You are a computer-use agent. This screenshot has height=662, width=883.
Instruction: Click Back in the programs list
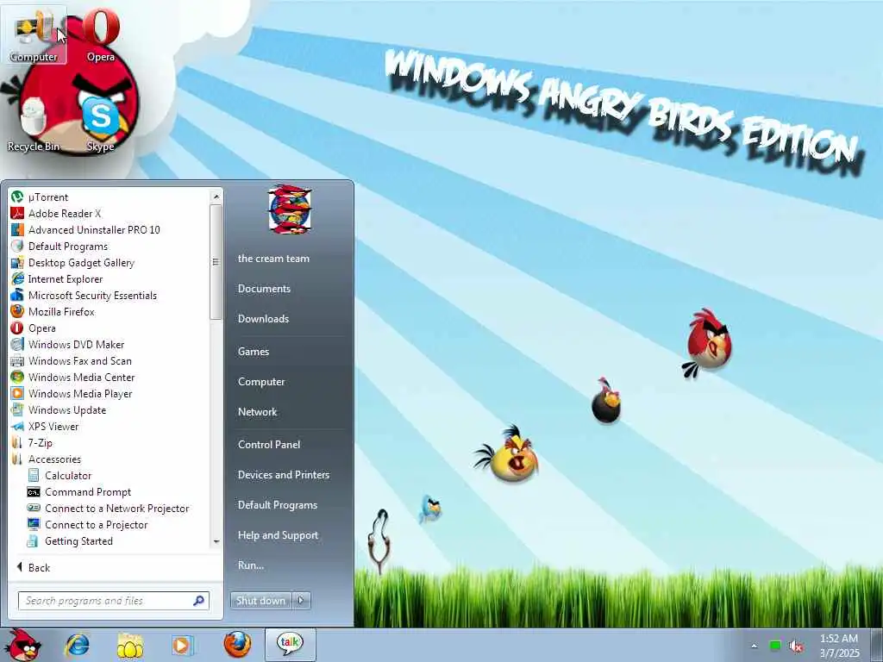[34, 567]
